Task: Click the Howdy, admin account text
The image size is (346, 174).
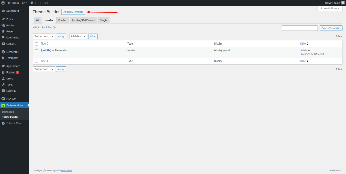Action: coord(333,3)
